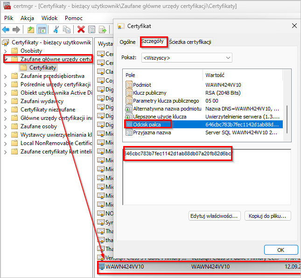Toggle the Show/Hide console tree icon

pyautogui.click(x=42, y=30)
